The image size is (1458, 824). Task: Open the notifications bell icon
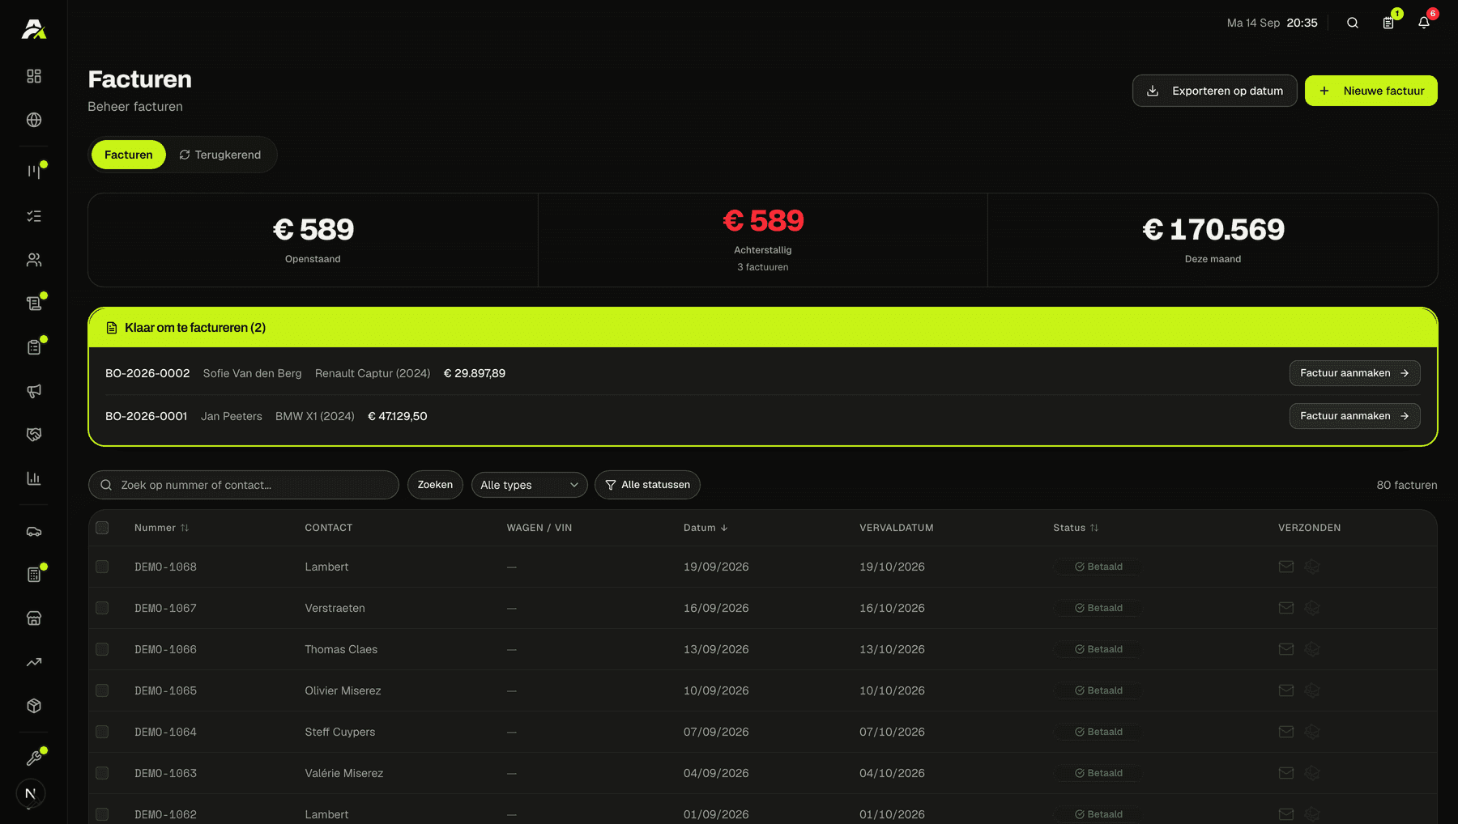point(1424,23)
